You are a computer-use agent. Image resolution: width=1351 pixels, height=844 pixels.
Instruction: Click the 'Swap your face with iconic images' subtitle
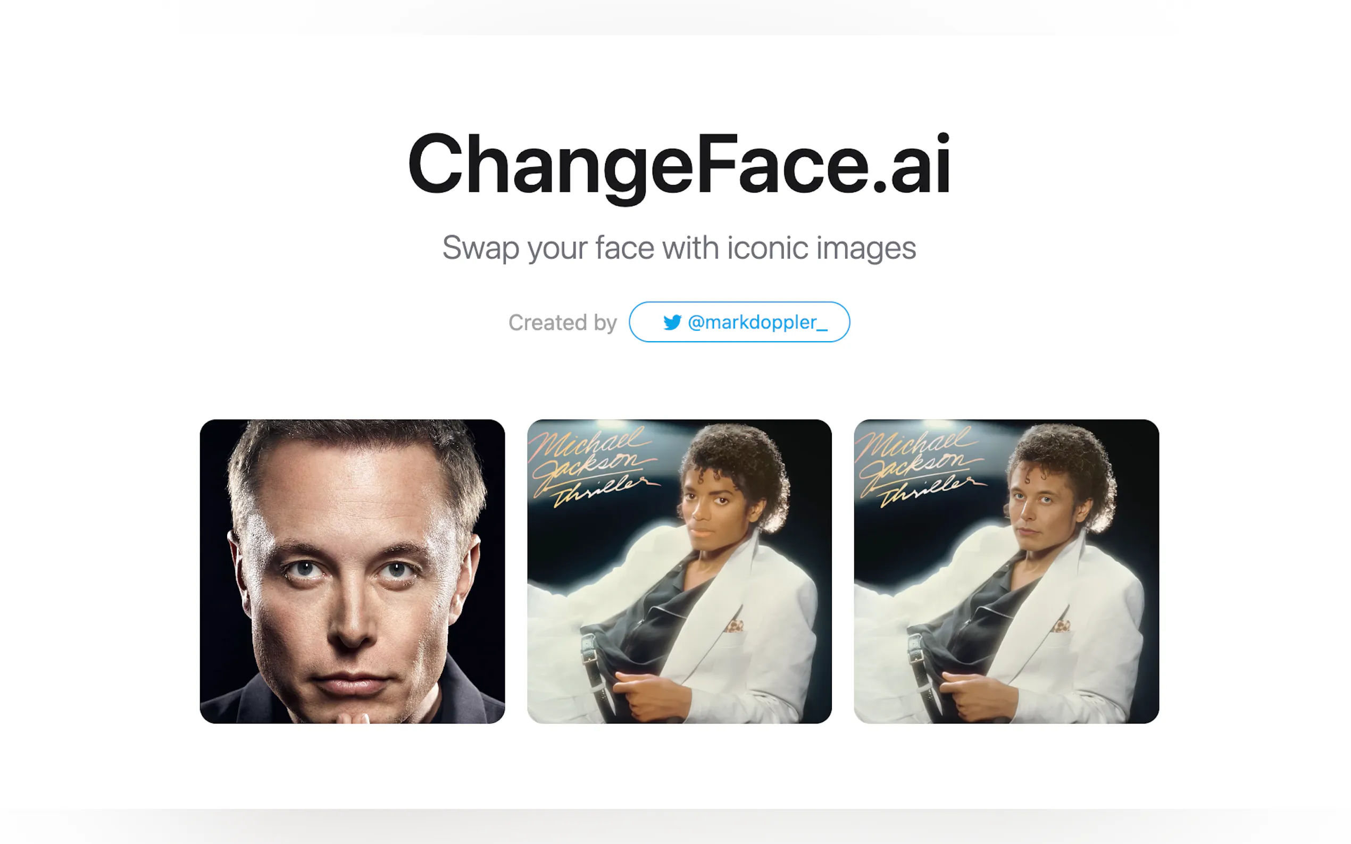[679, 248]
